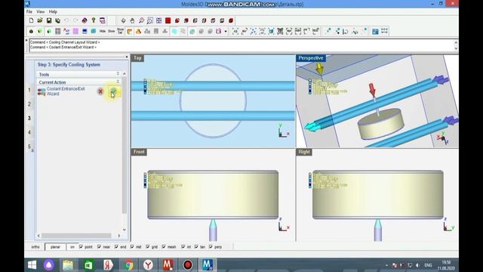483x272 pixels.
Task: Go to step 2 tab
Action: tap(29, 104)
